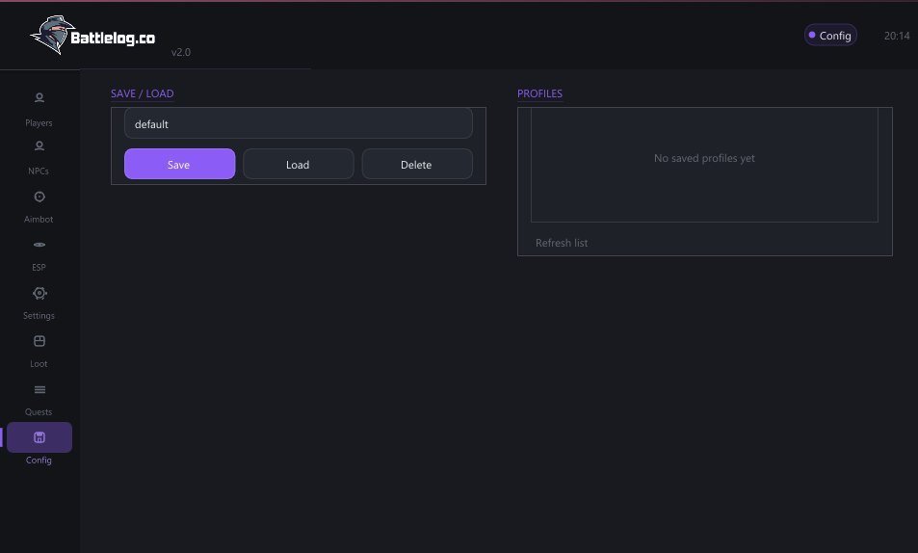The height and width of the screenshot is (553, 918).
Task: Click the Load profile button
Action: point(298,164)
